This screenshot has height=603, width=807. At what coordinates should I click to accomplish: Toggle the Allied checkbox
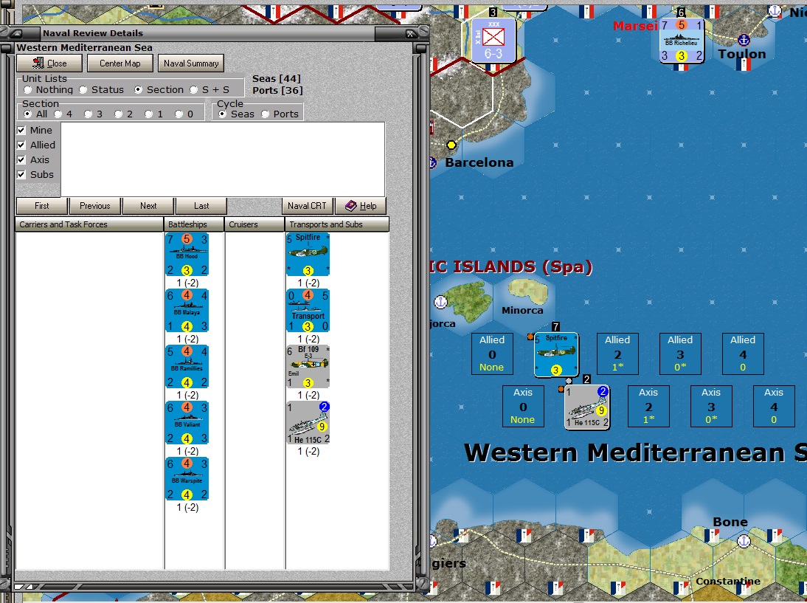21,145
